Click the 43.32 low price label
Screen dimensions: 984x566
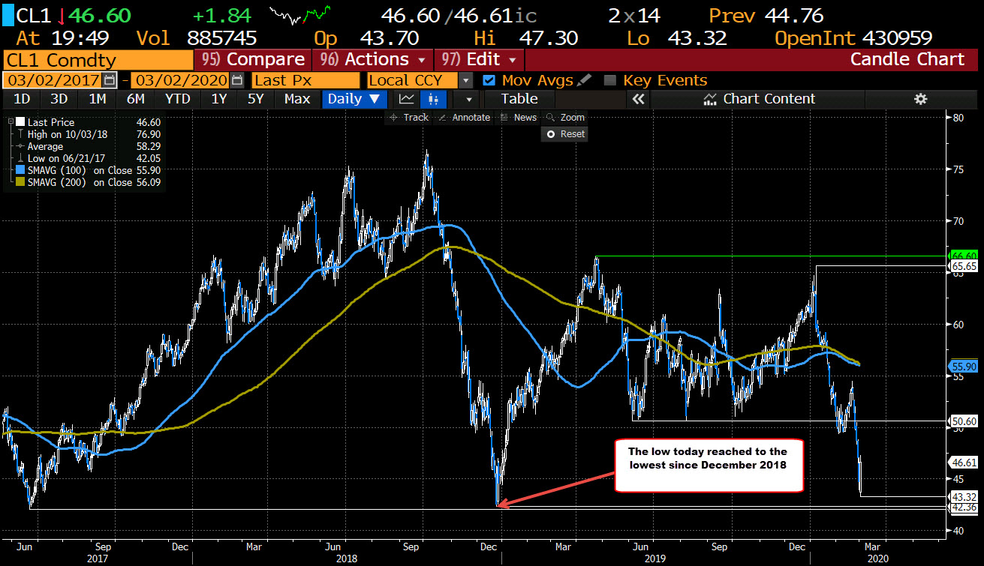point(964,497)
